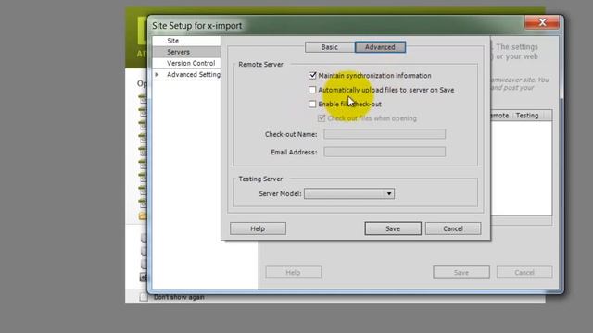Click the Check-out Name input field
Viewport: 593px width, 333px height.
pos(385,134)
